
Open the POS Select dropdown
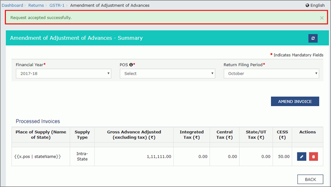point(167,74)
